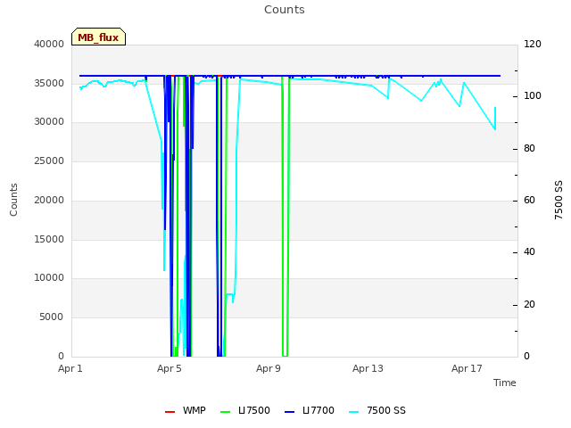Viewport: 571px width, 428px height.
Task: Click the Apr 9 x-axis label
Action: pyautogui.click(x=269, y=368)
